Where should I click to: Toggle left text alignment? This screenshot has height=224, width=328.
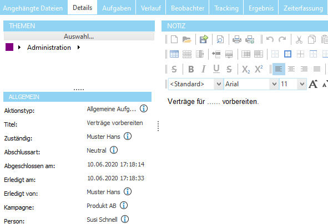[x=279, y=69]
